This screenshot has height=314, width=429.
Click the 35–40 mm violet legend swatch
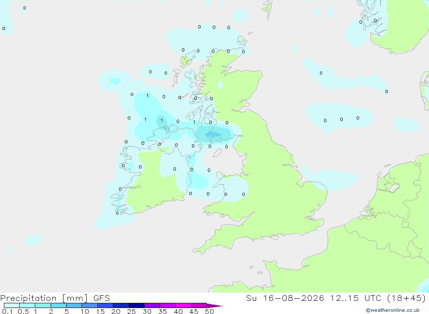coord(168,305)
